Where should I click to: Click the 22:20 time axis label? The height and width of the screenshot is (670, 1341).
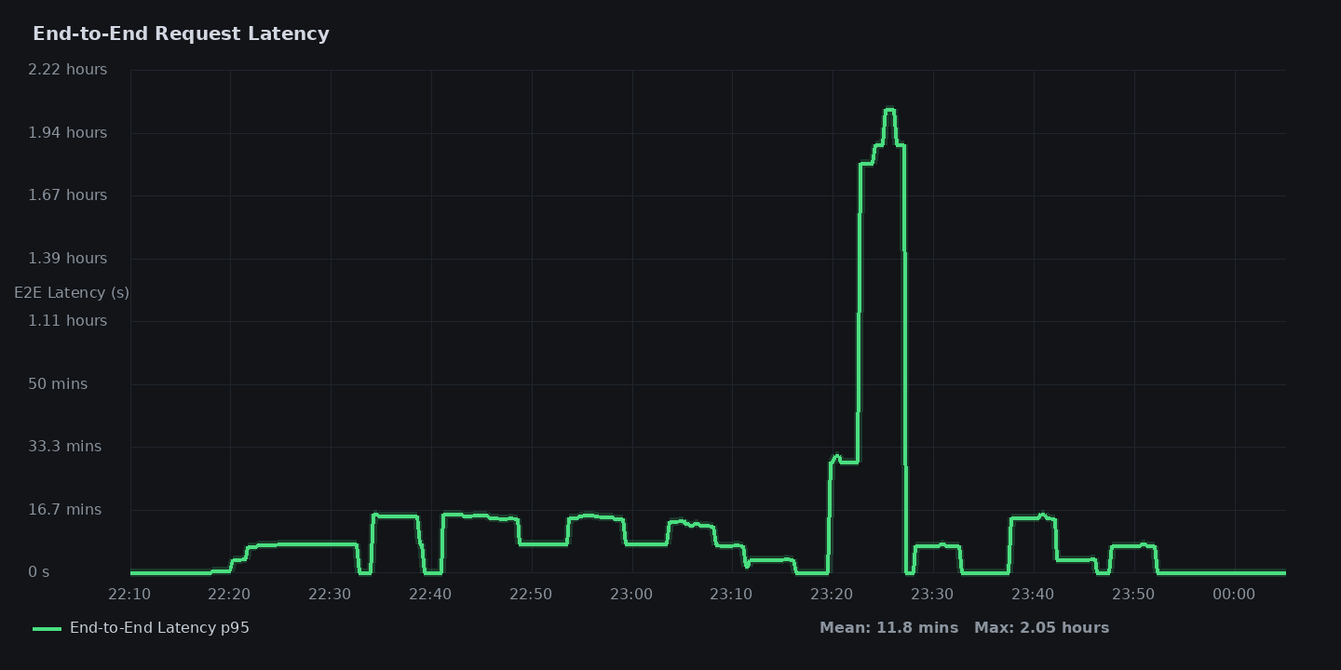229,595
